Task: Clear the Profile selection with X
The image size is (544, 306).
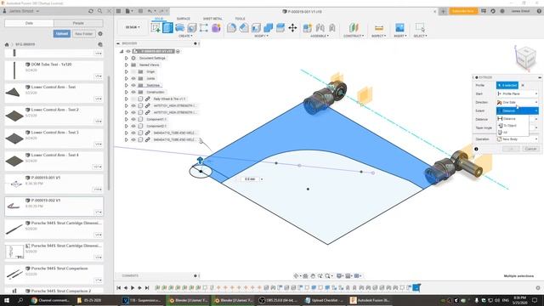Action: click(x=523, y=85)
